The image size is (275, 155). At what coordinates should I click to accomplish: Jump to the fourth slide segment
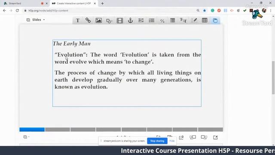pos(109,130)
